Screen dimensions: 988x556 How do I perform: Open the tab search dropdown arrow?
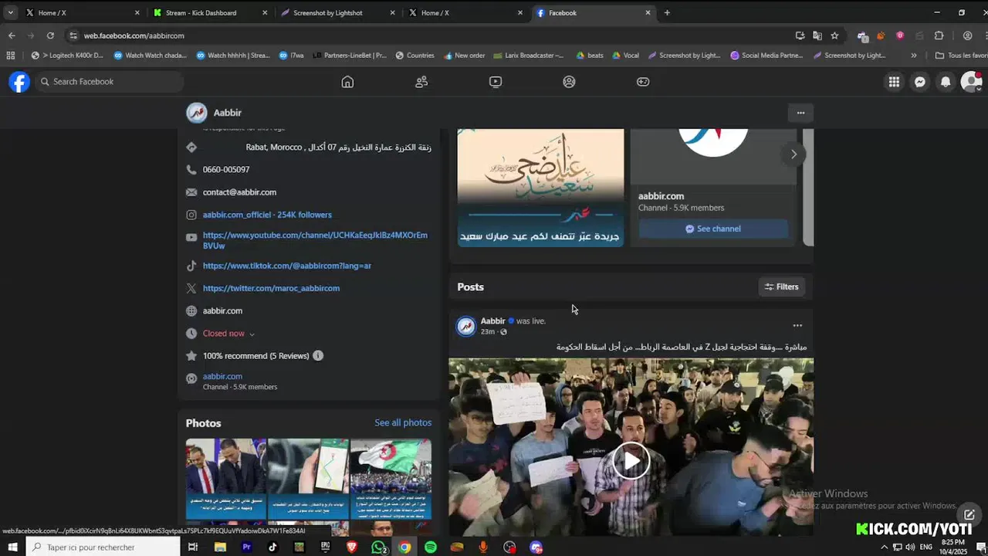coord(10,13)
